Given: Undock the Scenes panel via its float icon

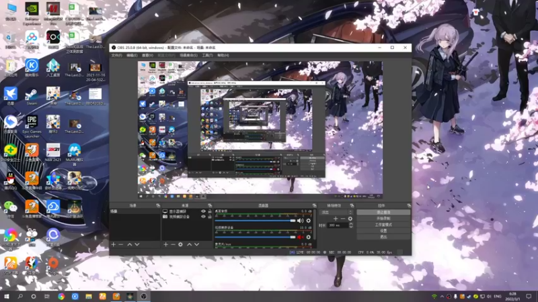Looking at the screenshot, I should pos(158,205).
